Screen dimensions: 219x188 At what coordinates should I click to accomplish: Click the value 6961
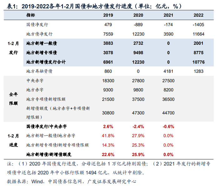coord(108,62)
